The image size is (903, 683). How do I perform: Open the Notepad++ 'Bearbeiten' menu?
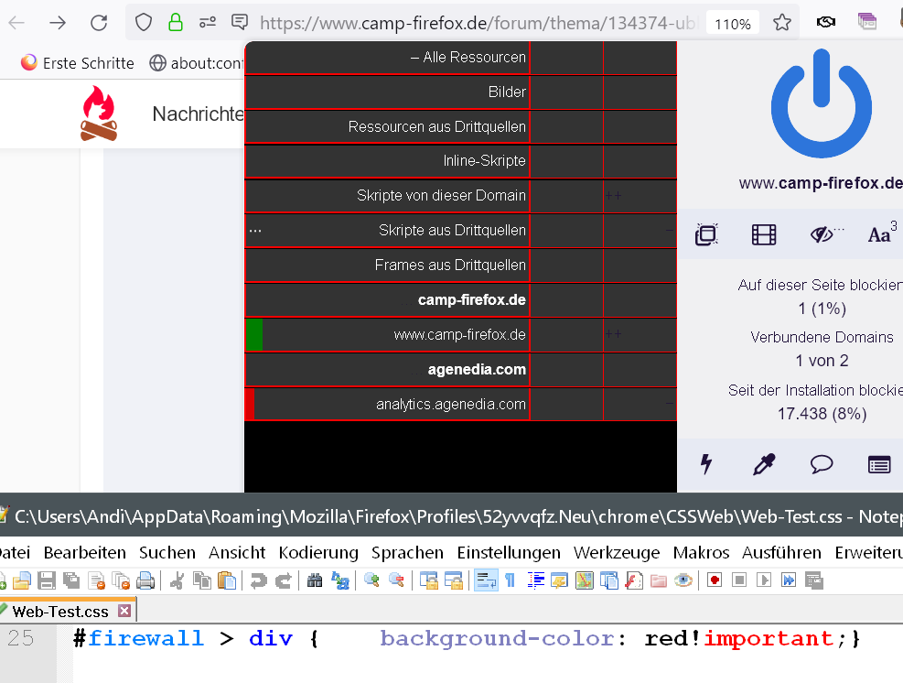click(85, 553)
